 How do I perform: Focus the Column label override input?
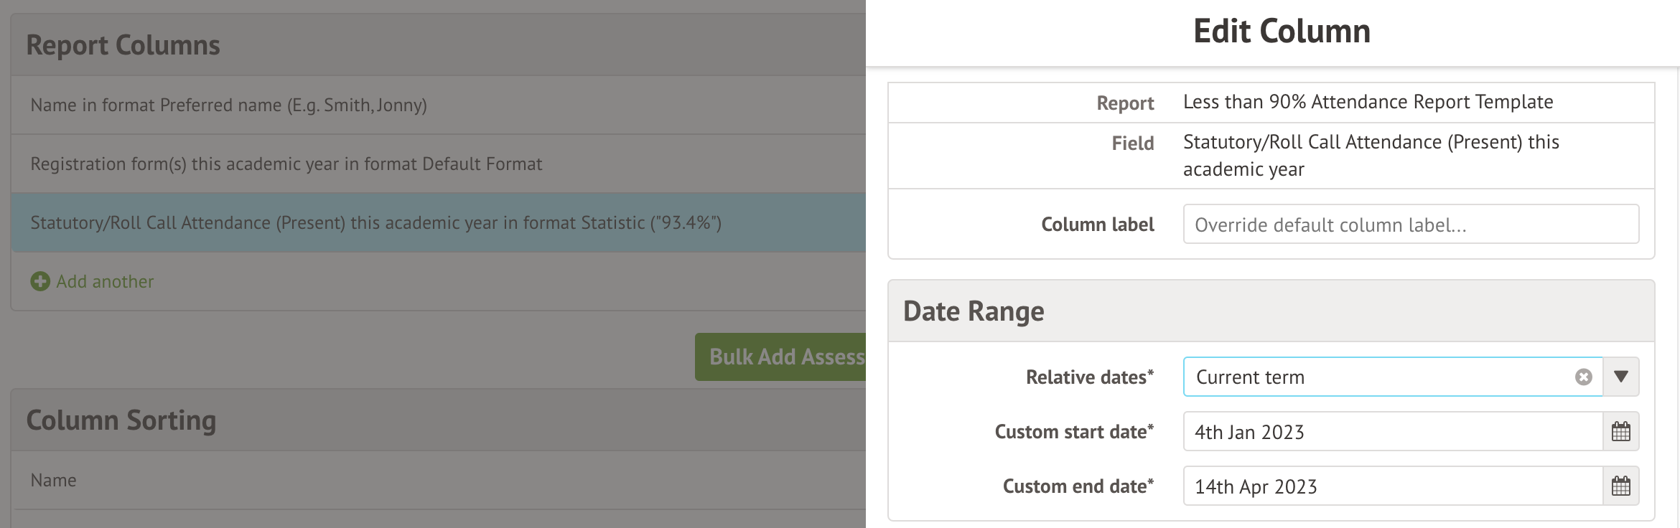[1410, 225]
